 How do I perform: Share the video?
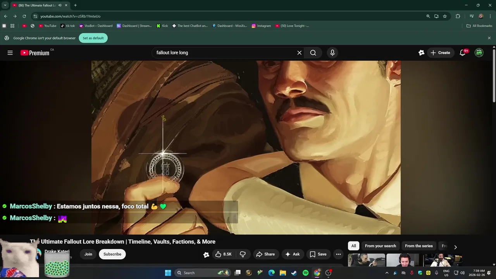point(265,254)
